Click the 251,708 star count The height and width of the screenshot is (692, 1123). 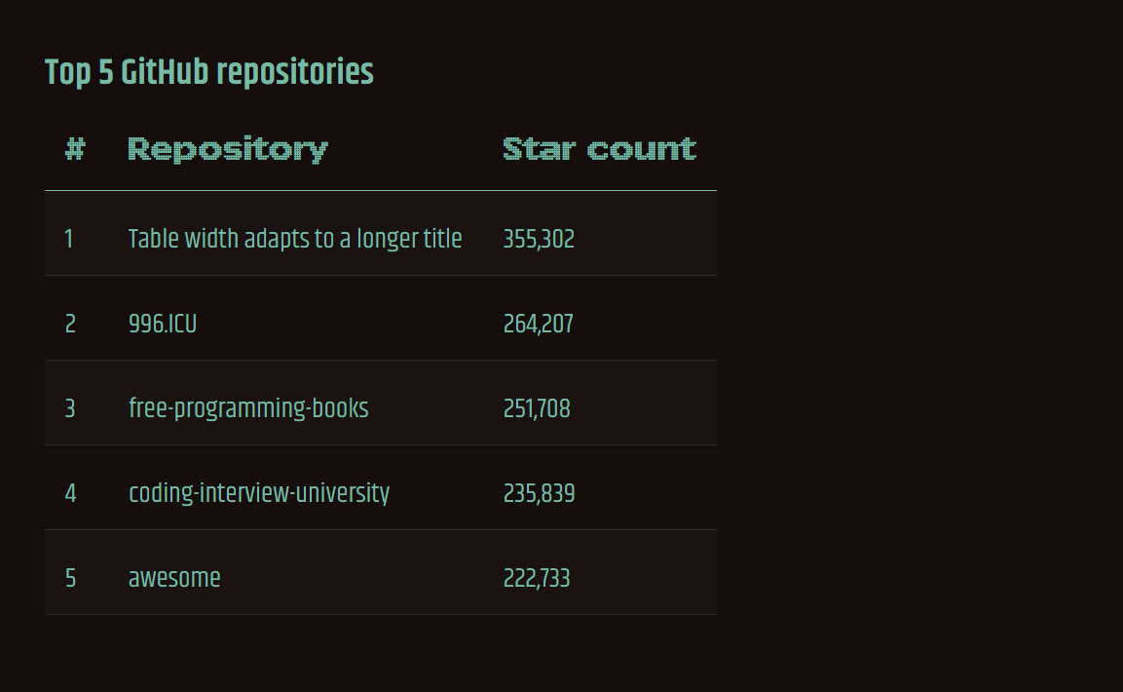coord(537,408)
